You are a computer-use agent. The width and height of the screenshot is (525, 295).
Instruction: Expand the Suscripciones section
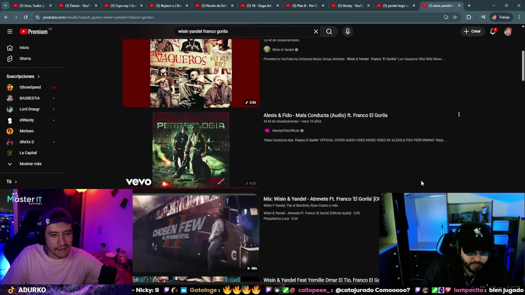coord(23,77)
